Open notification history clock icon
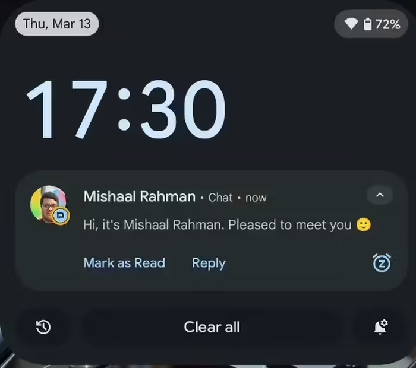 pyautogui.click(x=43, y=327)
